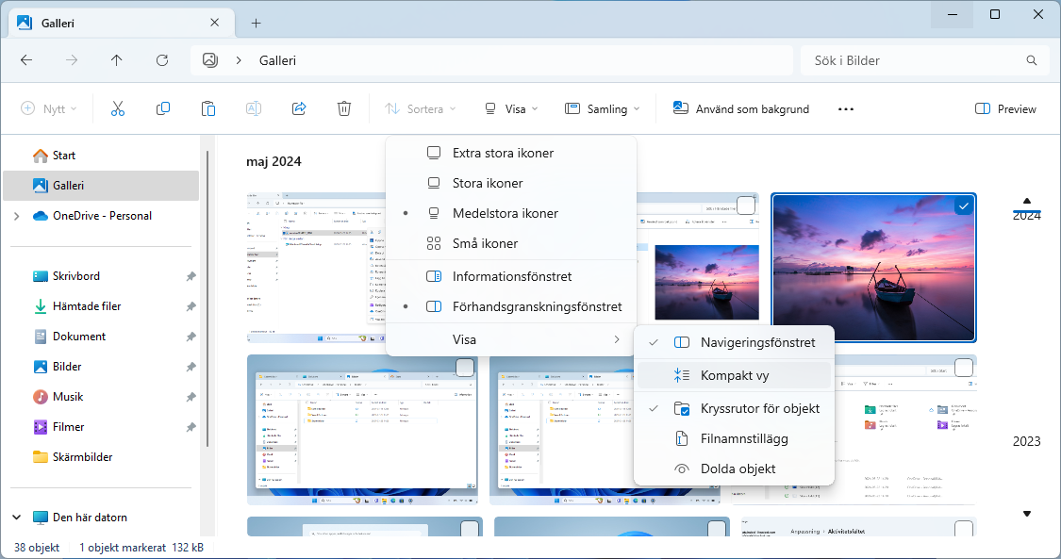The width and height of the screenshot is (1061, 559).
Task: Toggle Kryssrutor för objekt option
Action: [734, 409]
